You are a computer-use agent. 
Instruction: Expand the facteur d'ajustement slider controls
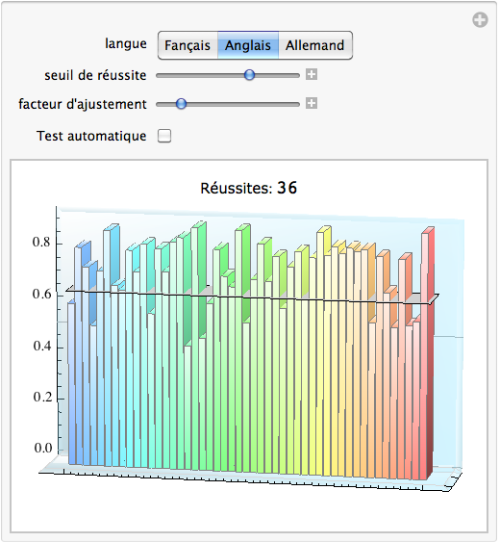[x=312, y=103]
